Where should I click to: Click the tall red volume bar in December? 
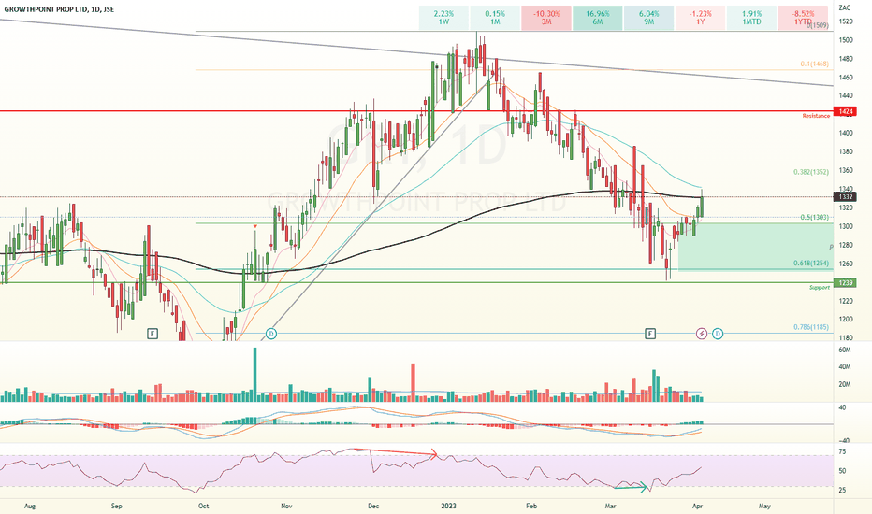[414, 382]
